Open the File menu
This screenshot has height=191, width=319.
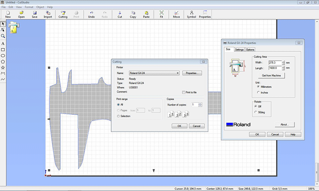pyautogui.click(x=4, y=7)
